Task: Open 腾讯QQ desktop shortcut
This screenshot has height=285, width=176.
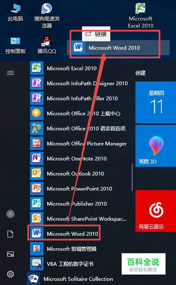Action: click(x=47, y=45)
